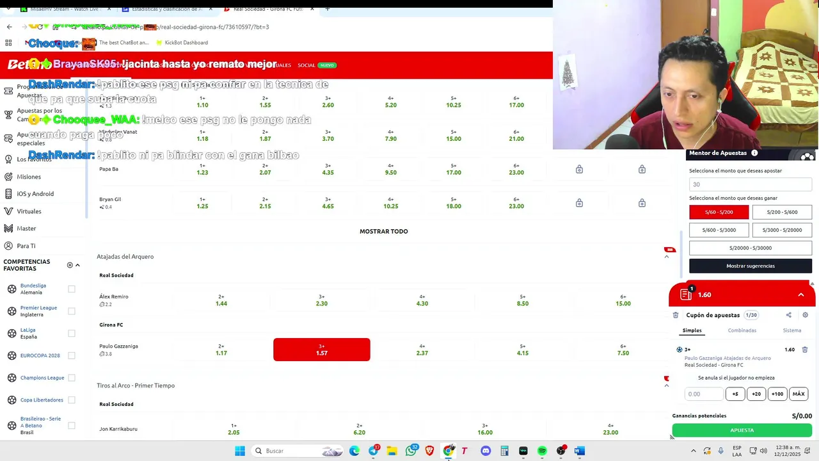Click Windows taskbar Buscar search box
This screenshot has height=461, width=819.
click(x=296, y=451)
